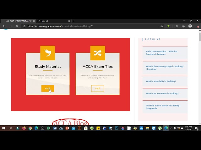Click the microphone tray icon
This screenshot has width=201, height=150.
175,128
